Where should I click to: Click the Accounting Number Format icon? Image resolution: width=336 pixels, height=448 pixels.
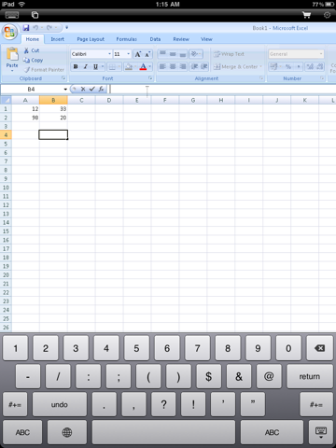coord(273,66)
